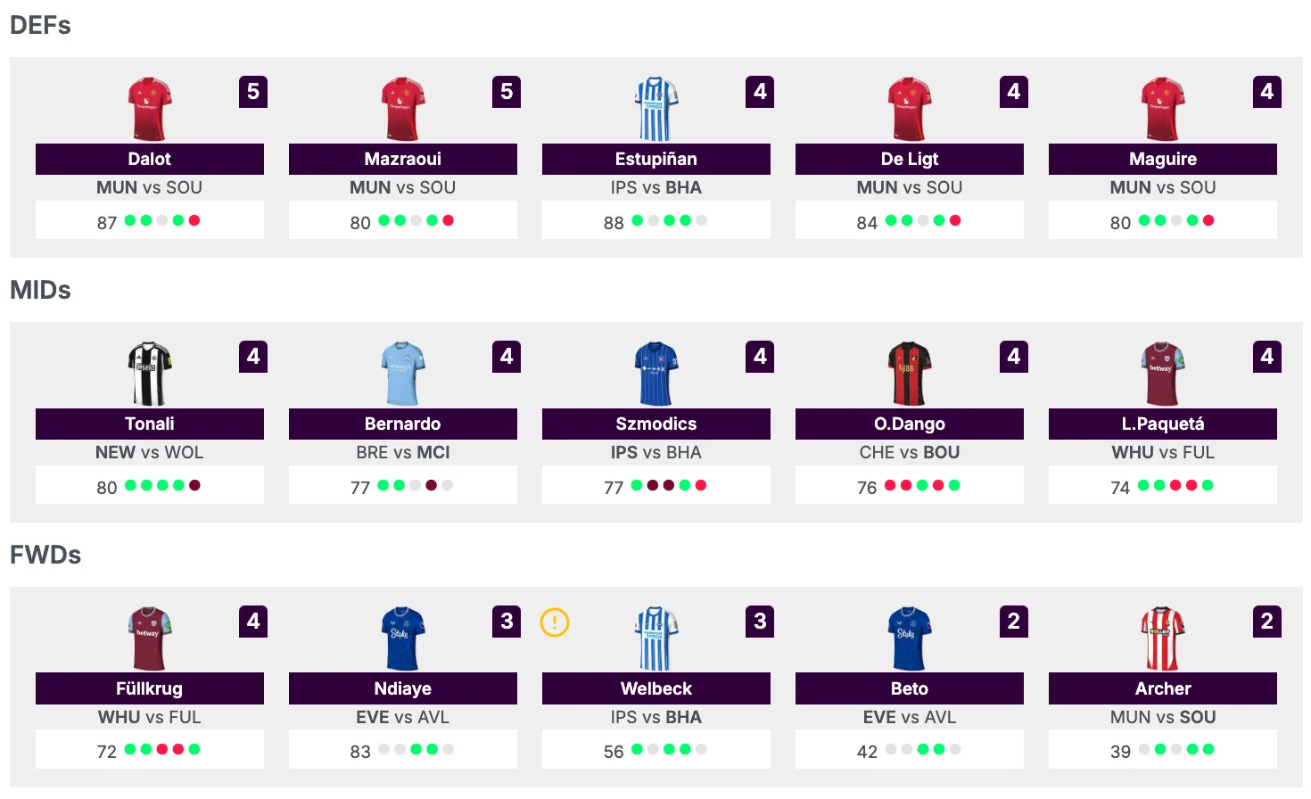1311x799 pixels.
Task: Click Beto's EVE vs AVL fixture
Action: click(x=909, y=717)
